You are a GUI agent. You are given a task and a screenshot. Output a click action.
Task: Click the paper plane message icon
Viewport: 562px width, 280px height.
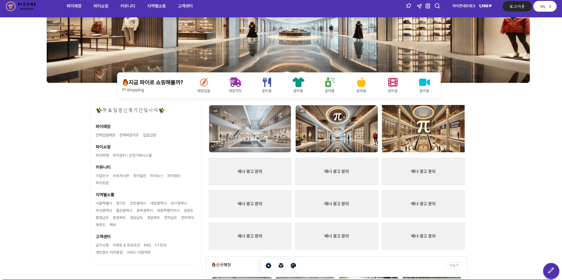[x=419, y=6]
